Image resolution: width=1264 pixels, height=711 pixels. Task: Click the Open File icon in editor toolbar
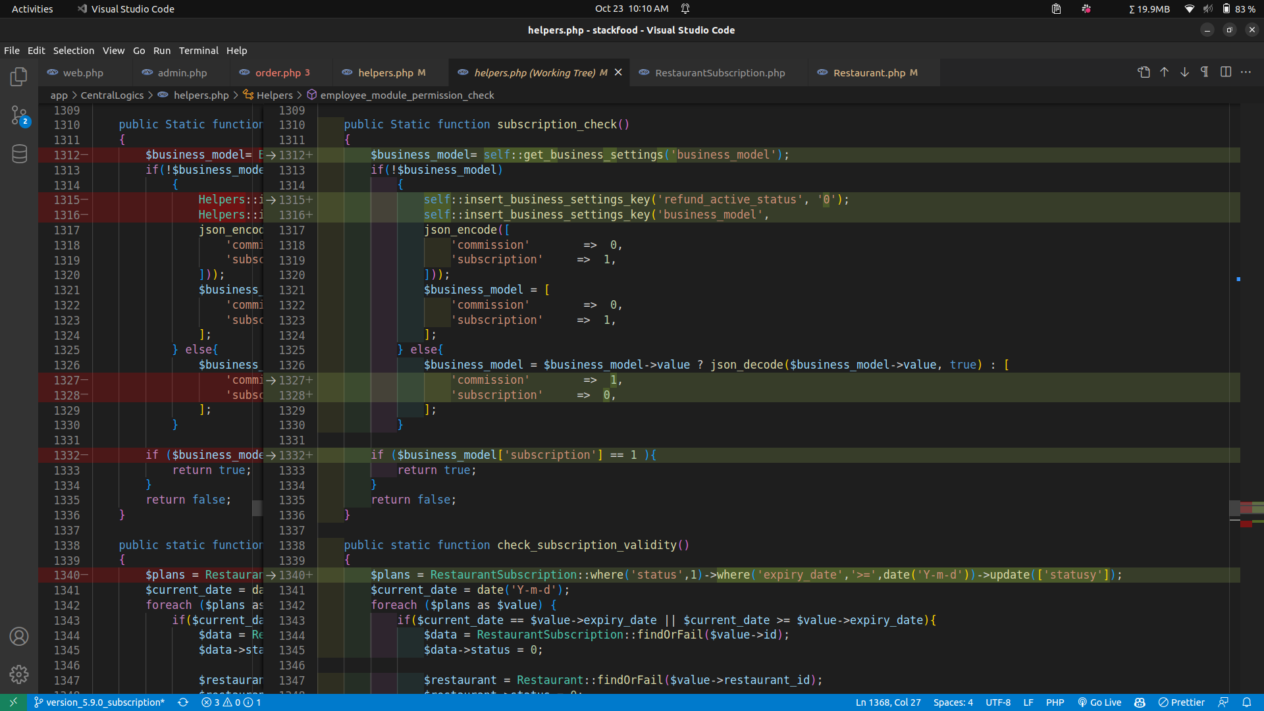click(1144, 72)
